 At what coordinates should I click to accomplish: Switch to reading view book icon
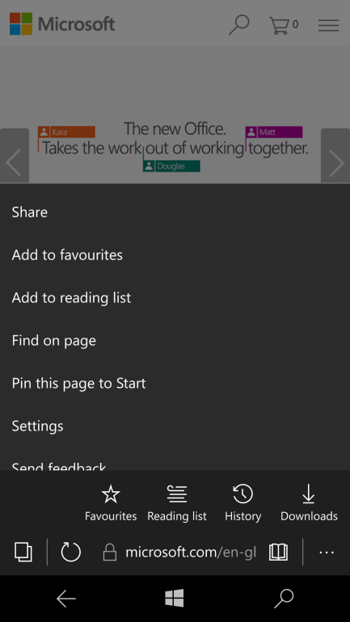278,552
